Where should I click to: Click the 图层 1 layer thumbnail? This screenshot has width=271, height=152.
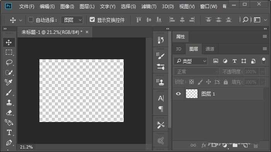click(191, 94)
